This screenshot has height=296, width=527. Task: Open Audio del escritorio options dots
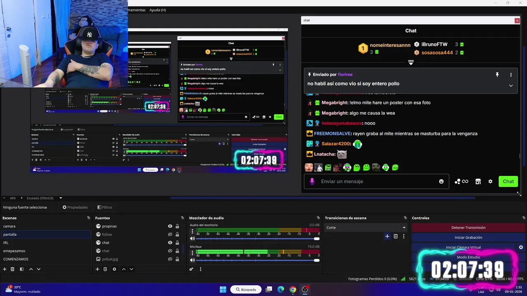coord(192,231)
